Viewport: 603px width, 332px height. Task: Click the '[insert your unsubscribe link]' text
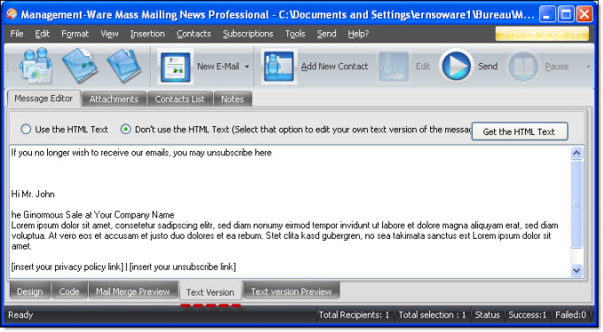click(x=183, y=266)
